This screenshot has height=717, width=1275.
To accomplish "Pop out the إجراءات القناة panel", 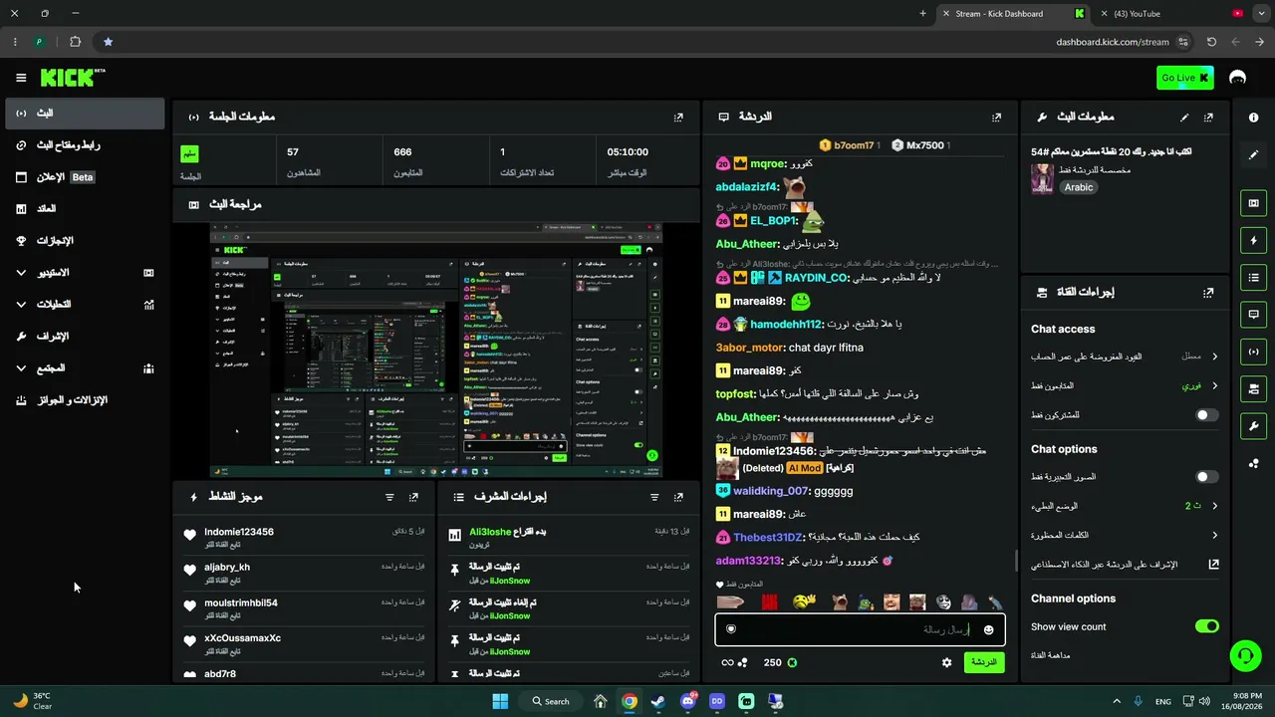I will [1208, 293].
